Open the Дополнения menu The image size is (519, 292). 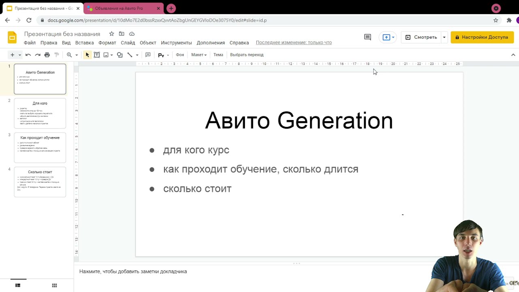211,43
